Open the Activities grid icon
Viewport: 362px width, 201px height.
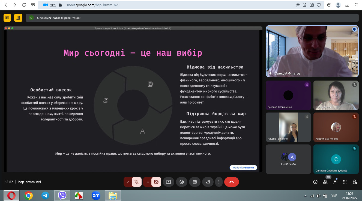coord(345,182)
